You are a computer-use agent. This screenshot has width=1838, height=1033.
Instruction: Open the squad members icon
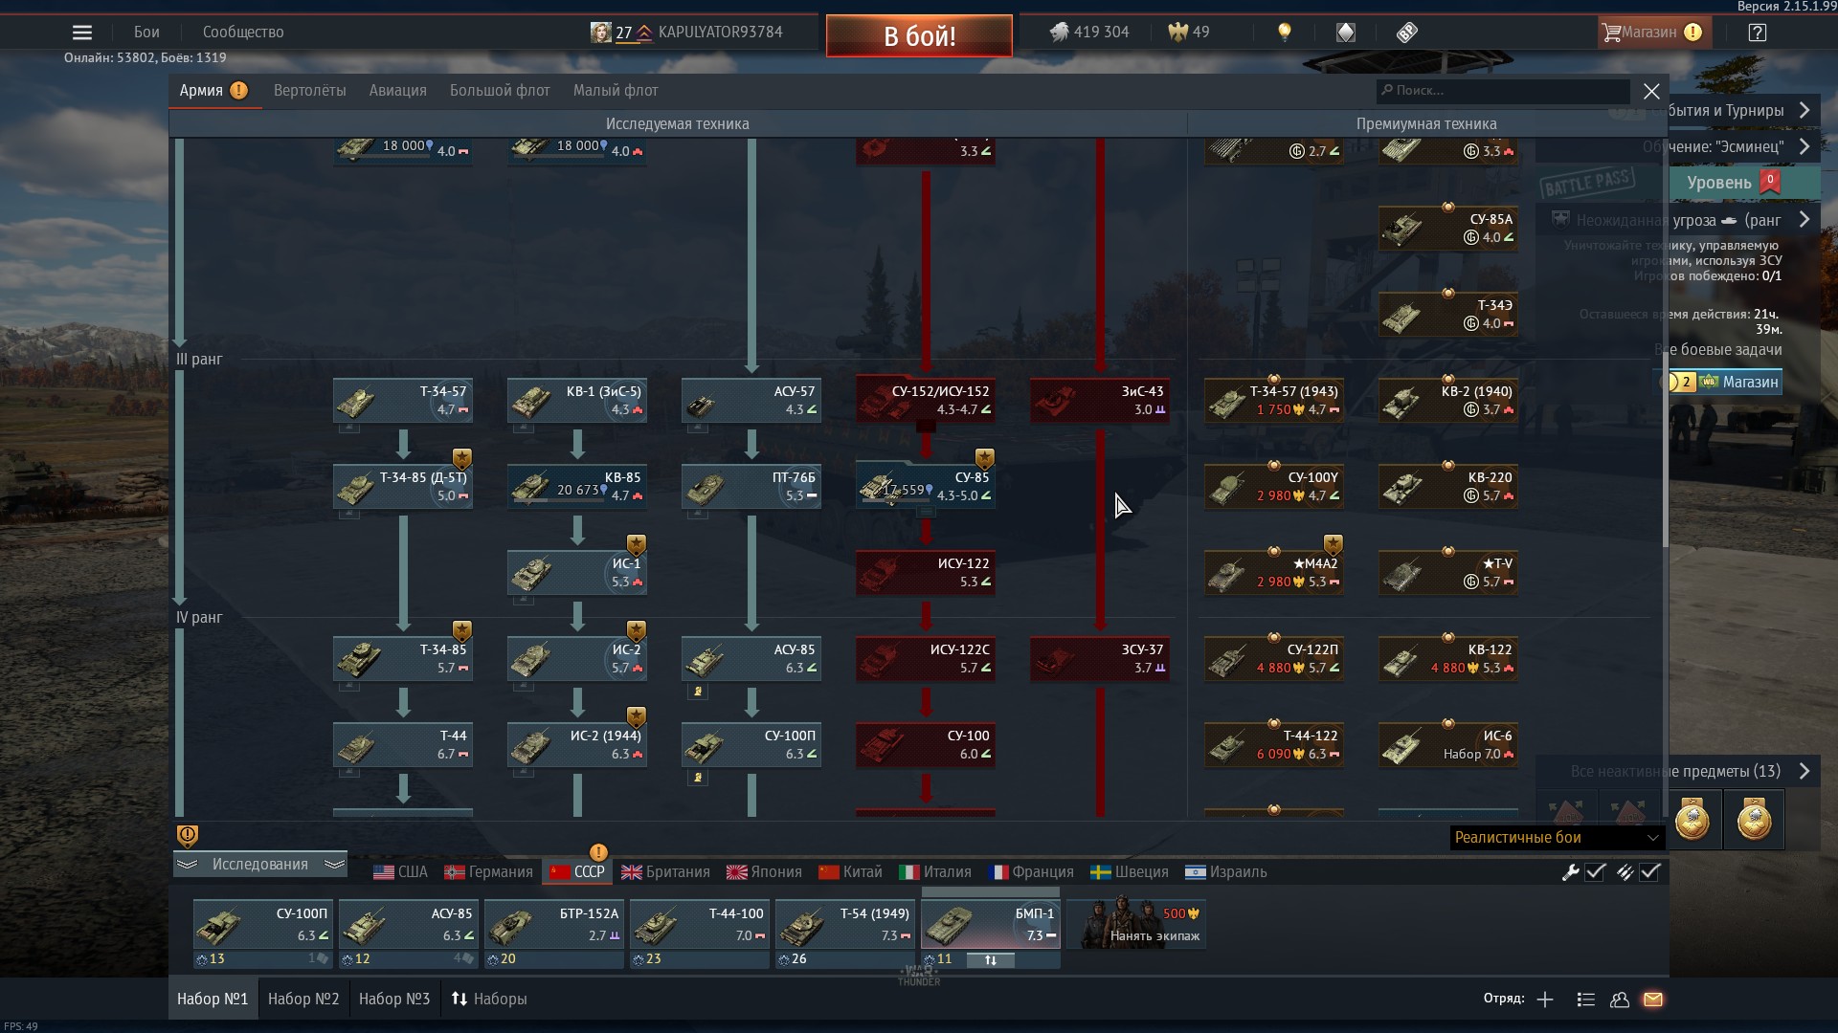(x=1620, y=1000)
